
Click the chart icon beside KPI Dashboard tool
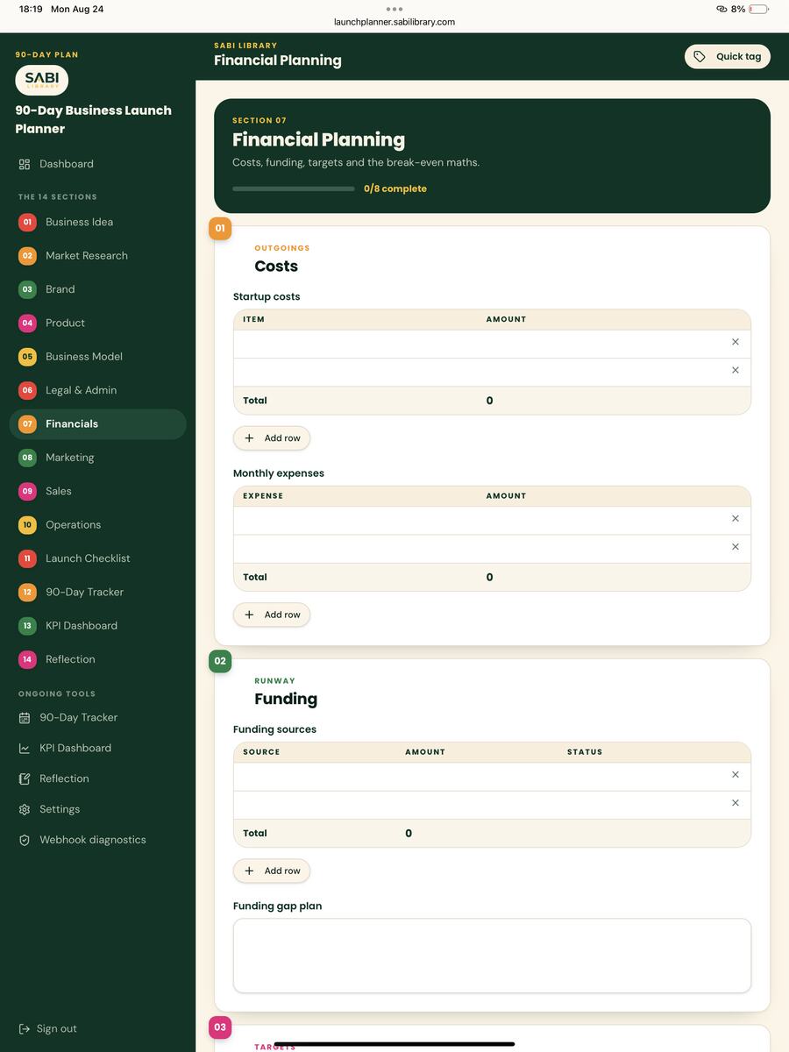[25, 749]
